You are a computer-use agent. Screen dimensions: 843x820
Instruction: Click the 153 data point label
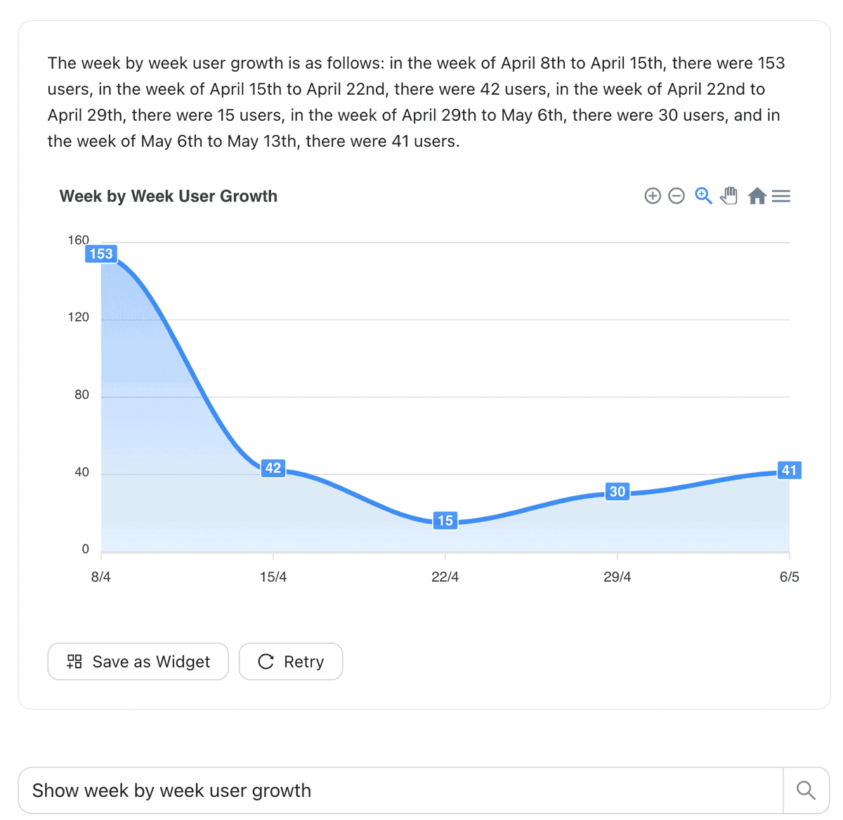tap(101, 254)
